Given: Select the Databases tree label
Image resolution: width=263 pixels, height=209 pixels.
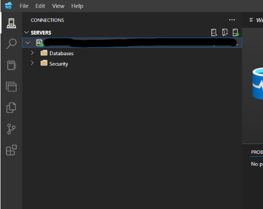Looking at the screenshot, I should coord(62,53).
